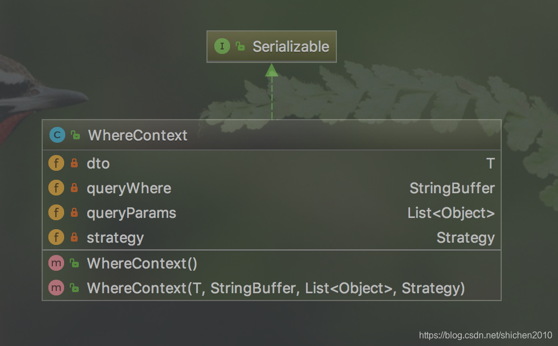Select the WhereContext class title
This screenshot has width=558, height=346.
tap(138, 135)
